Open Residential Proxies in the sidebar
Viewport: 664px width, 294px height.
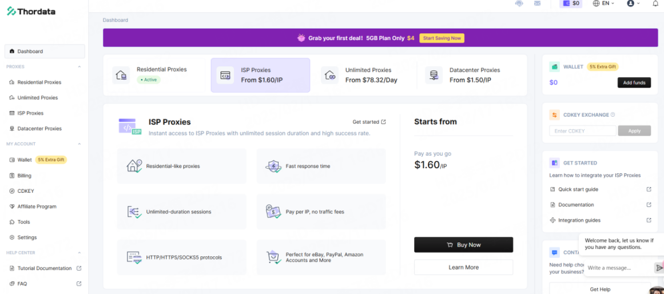(39, 82)
